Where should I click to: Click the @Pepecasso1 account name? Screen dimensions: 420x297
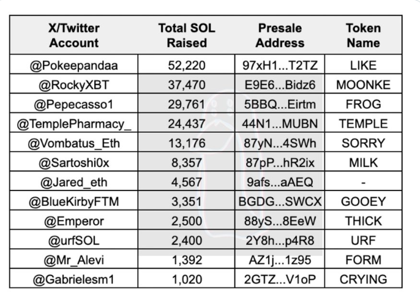[x=74, y=104]
